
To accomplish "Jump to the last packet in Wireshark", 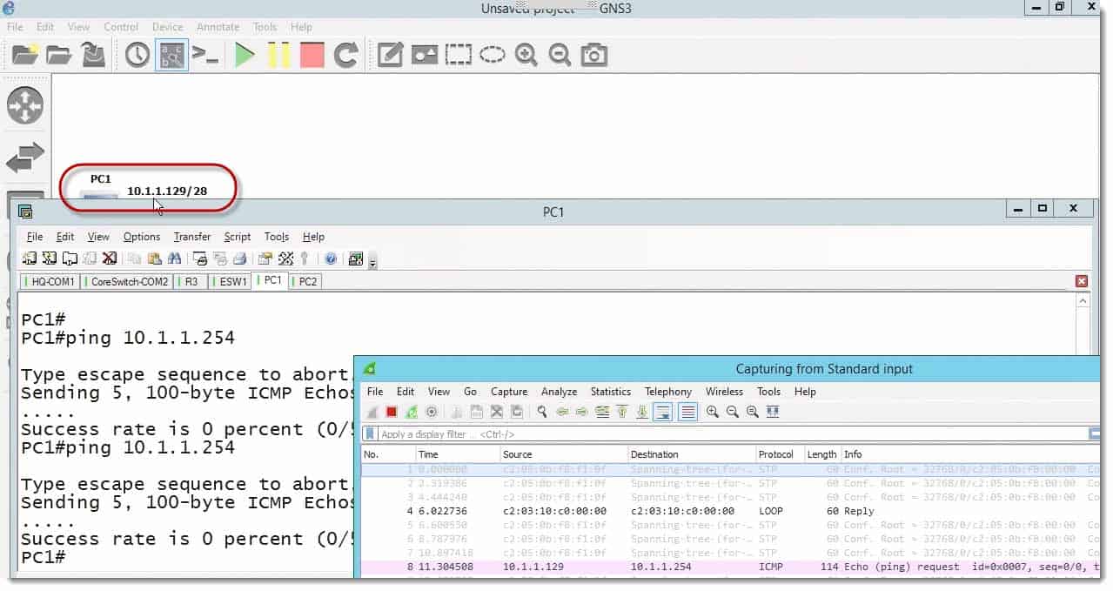I will click(642, 413).
